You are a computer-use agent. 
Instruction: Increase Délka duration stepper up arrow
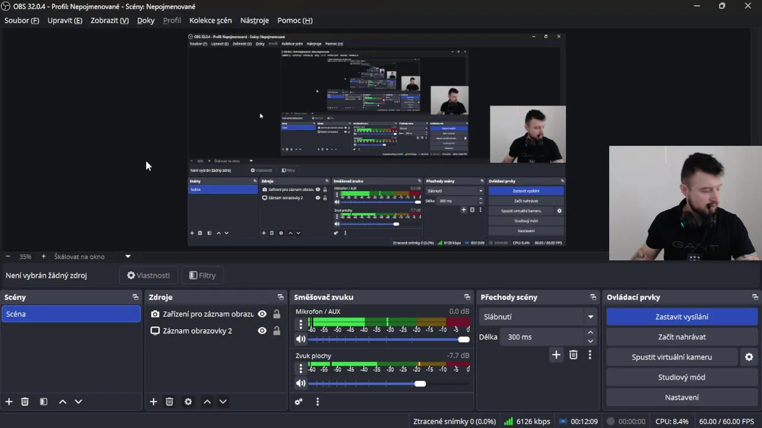click(591, 333)
